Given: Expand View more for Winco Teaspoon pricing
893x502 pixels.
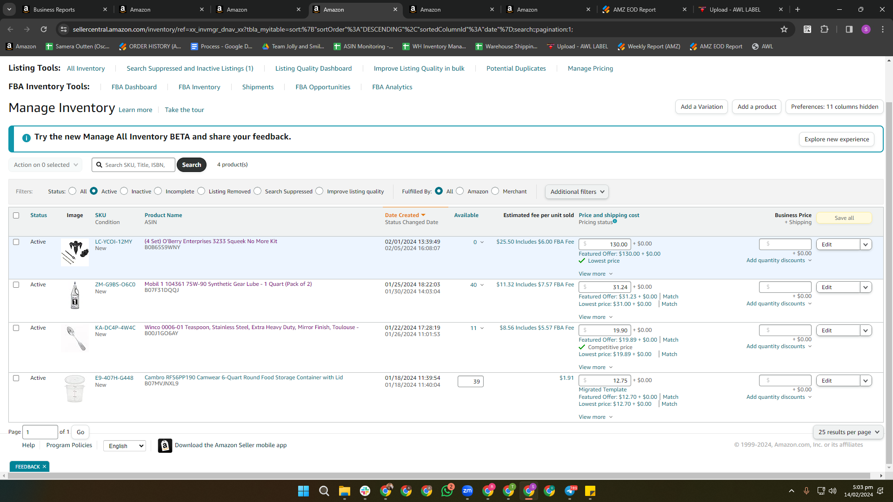Looking at the screenshot, I should [595, 367].
